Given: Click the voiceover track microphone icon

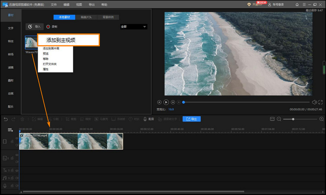Looking at the screenshot, I should [x=5, y=185].
